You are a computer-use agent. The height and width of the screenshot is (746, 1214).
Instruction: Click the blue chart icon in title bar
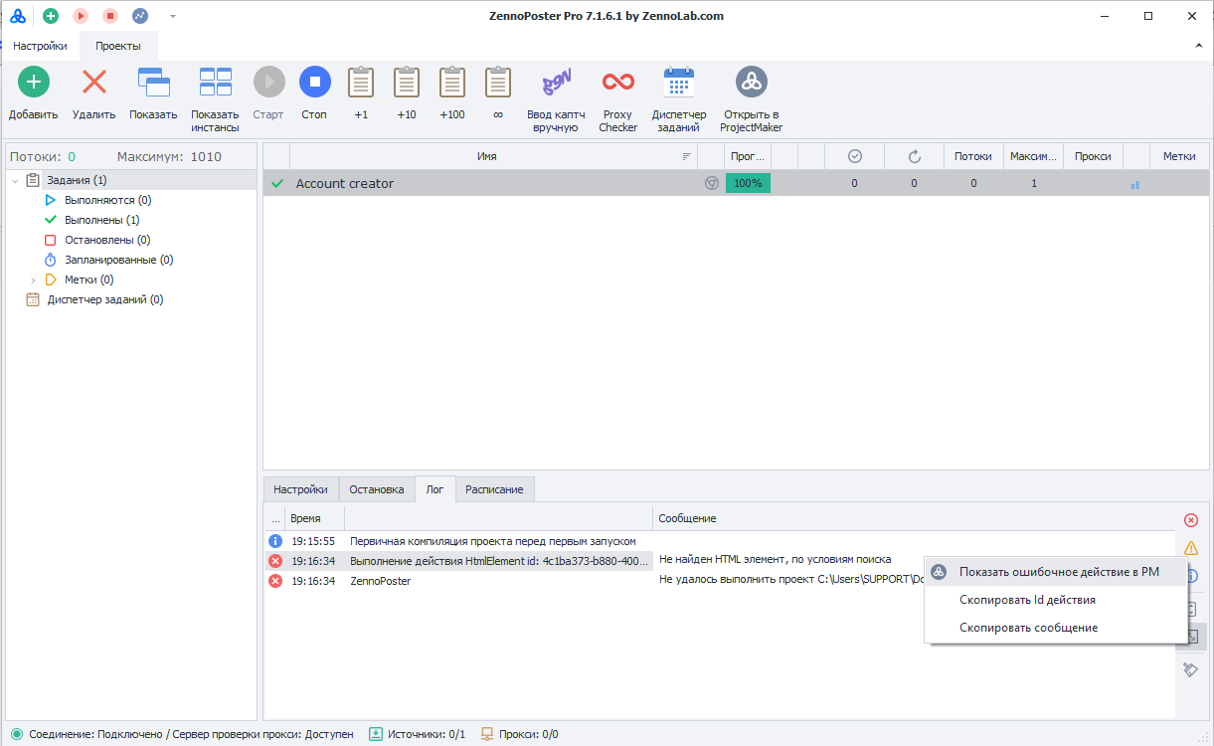coord(140,16)
